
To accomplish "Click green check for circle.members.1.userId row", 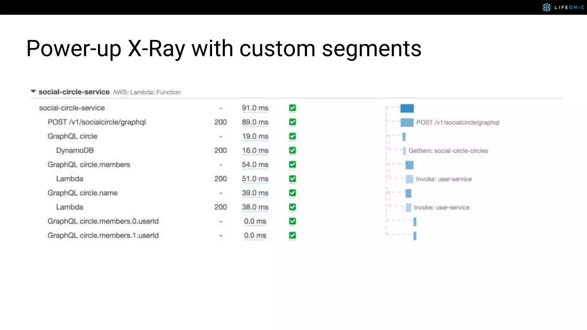I will (x=292, y=235).
